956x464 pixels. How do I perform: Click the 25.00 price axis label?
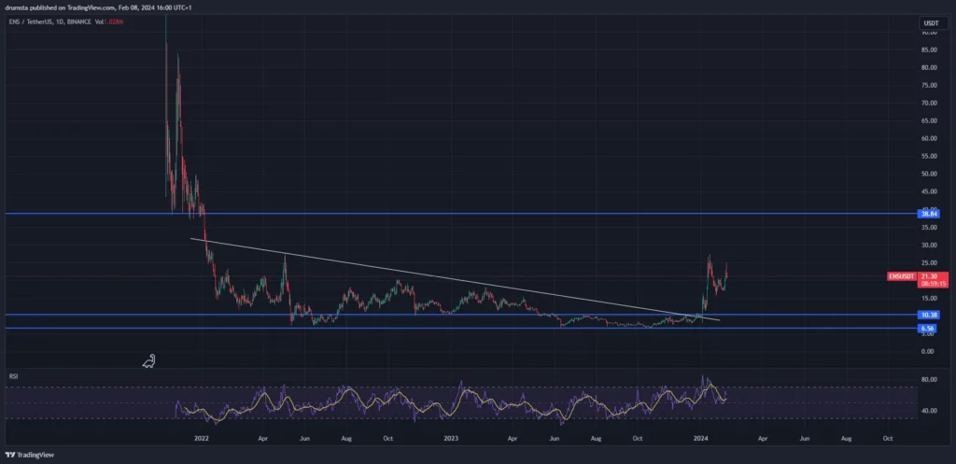coord(929,262)
